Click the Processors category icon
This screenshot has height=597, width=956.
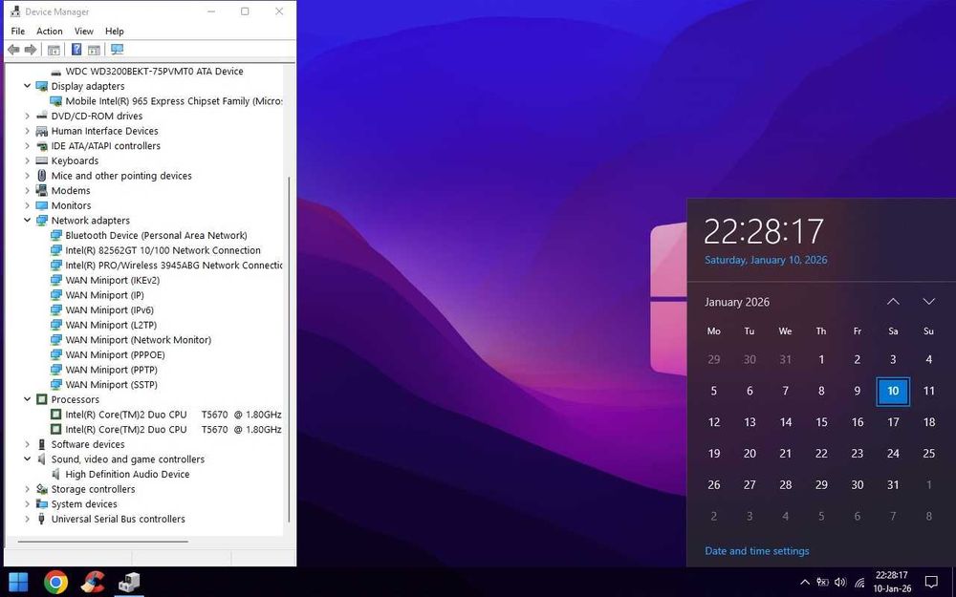[41, 399]
